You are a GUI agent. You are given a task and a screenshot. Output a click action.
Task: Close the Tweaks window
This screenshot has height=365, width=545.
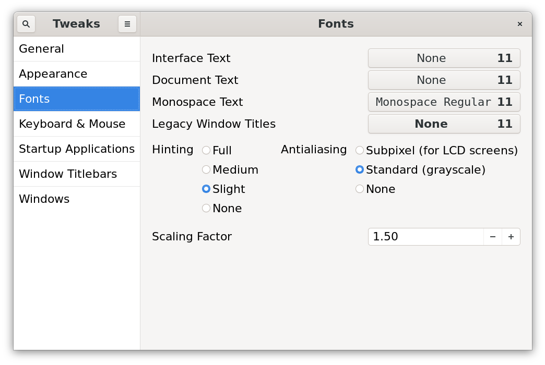(520, 24)
